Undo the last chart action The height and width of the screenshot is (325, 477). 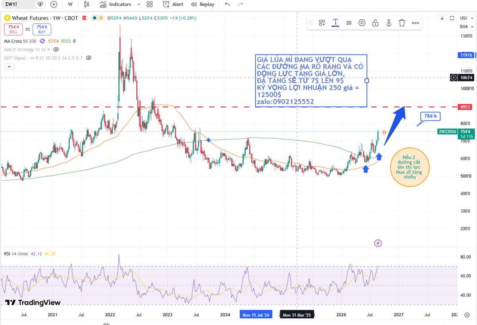coord(227,4)
